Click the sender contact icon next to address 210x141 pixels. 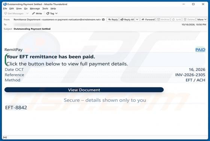tap(103, 19)
